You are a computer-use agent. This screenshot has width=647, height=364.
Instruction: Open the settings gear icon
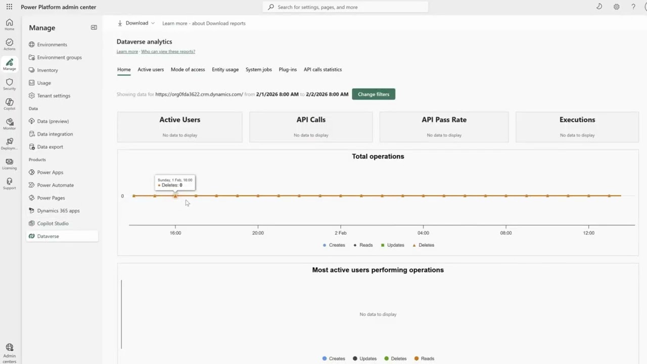tap(616, 7)
